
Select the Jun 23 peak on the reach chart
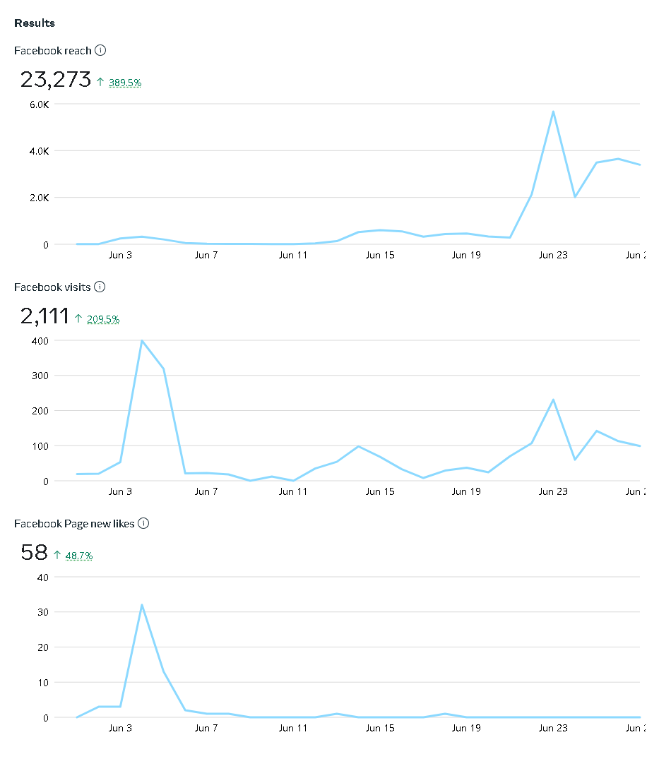coord(553,112)
